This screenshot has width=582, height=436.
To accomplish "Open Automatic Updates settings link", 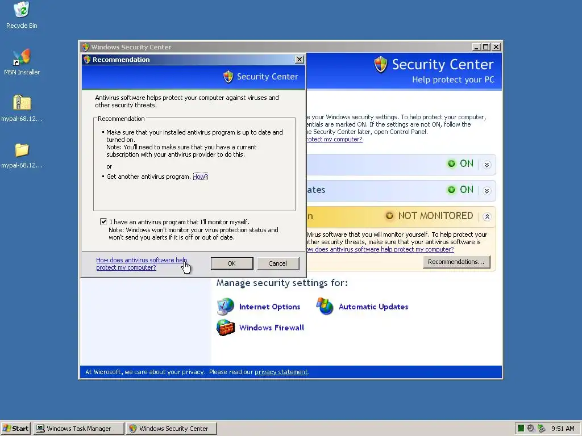I will (373, 307).
